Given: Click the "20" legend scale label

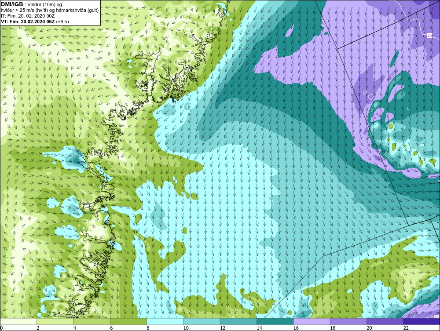Looking at the screenshot, I should [x=369, y=328].
